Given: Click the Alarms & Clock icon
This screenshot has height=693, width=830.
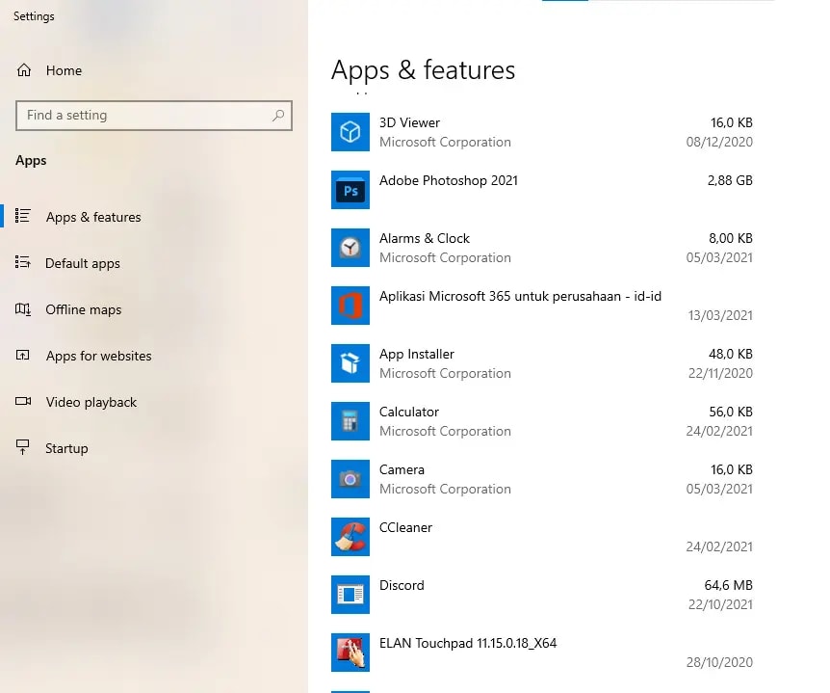Looking at the screenshot, I should (350, 248).
